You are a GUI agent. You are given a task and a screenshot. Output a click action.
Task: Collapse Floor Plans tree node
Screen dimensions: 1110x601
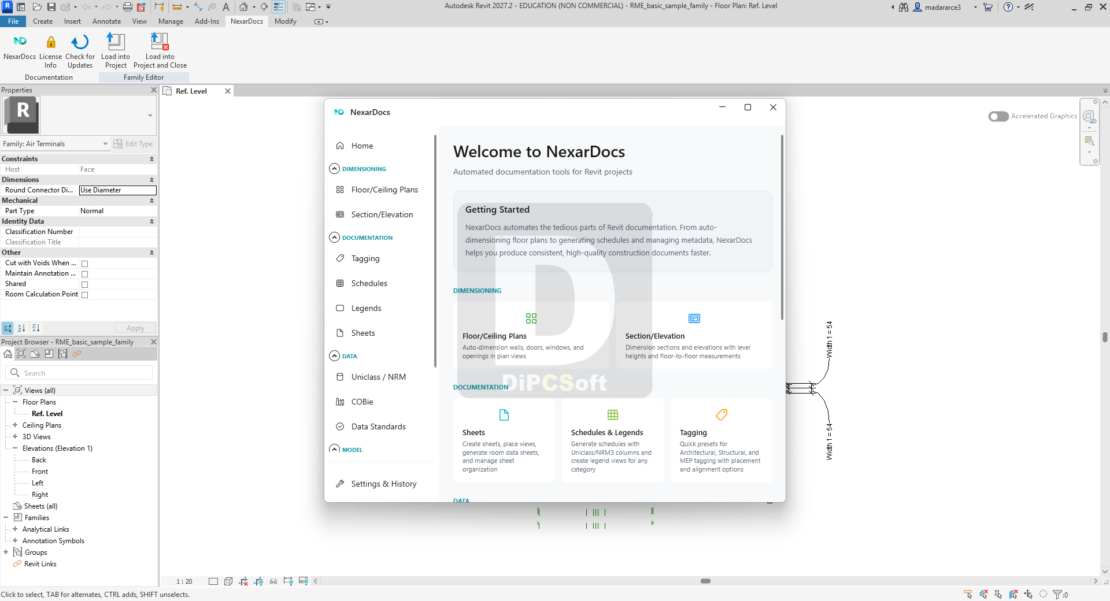(x=15, y=402)
